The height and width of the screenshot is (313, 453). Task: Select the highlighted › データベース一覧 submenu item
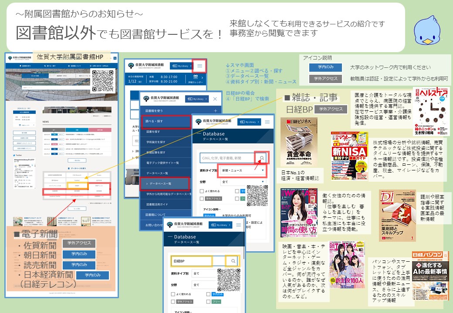click(x=165, y=183)
